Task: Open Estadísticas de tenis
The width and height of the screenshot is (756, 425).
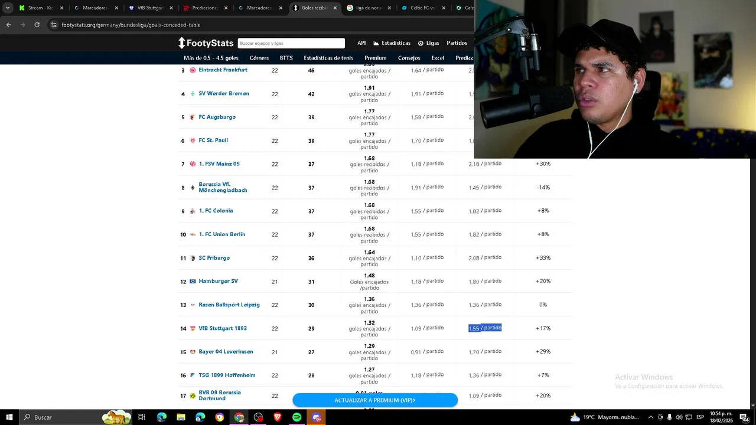Action: [328, 58]
